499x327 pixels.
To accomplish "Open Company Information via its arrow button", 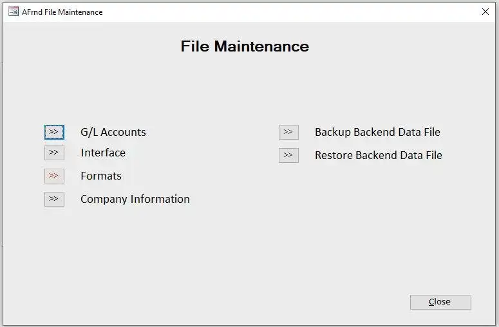I will 54,199.
